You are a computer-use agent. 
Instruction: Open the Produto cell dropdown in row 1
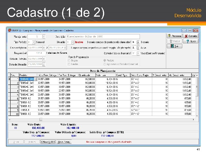pyautogui.click(x=35, y=79)
